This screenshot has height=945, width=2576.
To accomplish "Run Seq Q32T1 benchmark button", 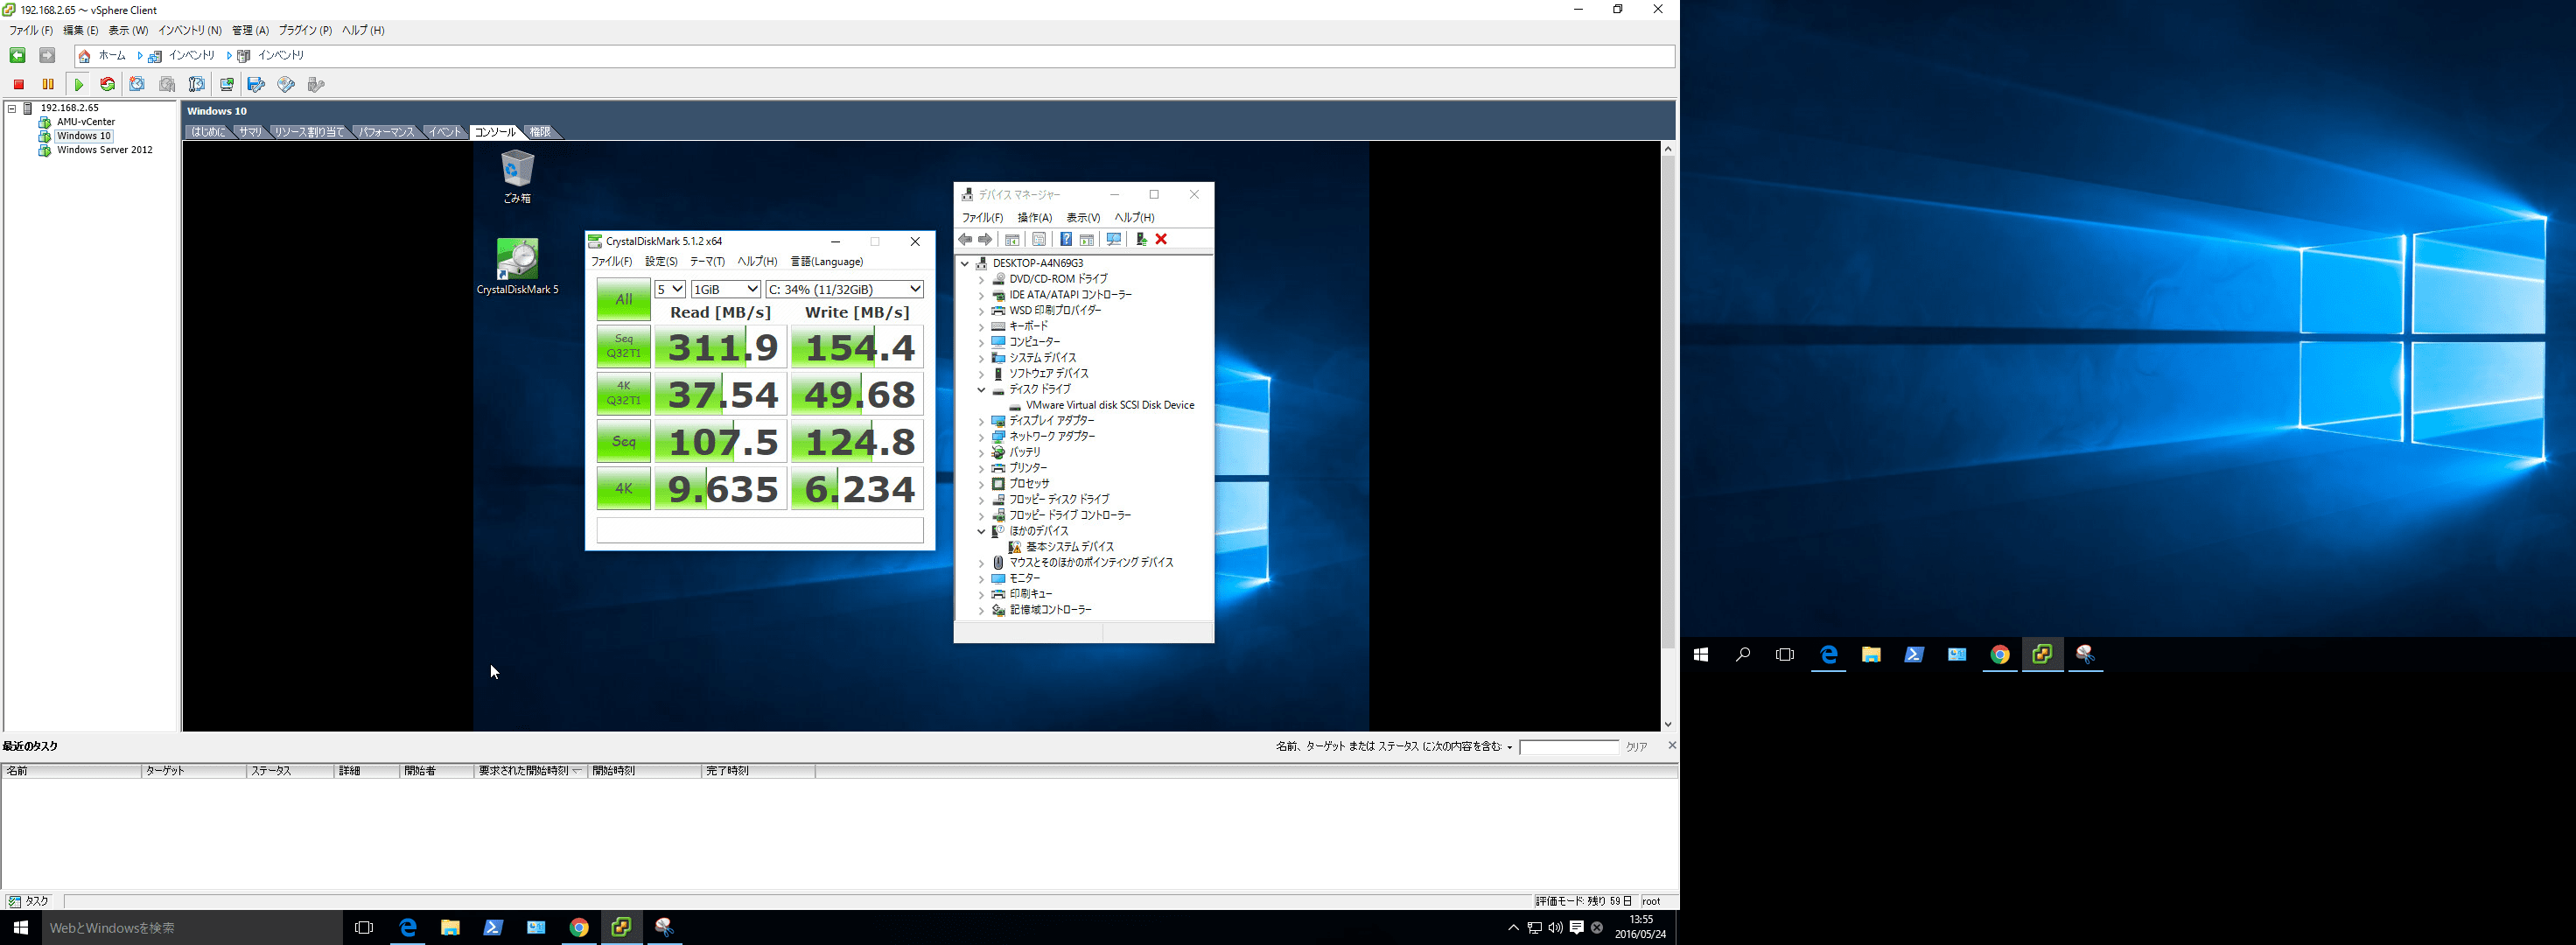I will pos(623,347).
